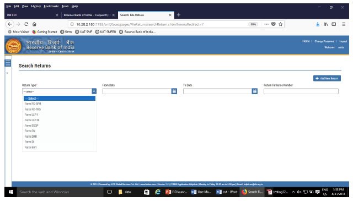Open the Tools menu

click(x=65, y=6)
